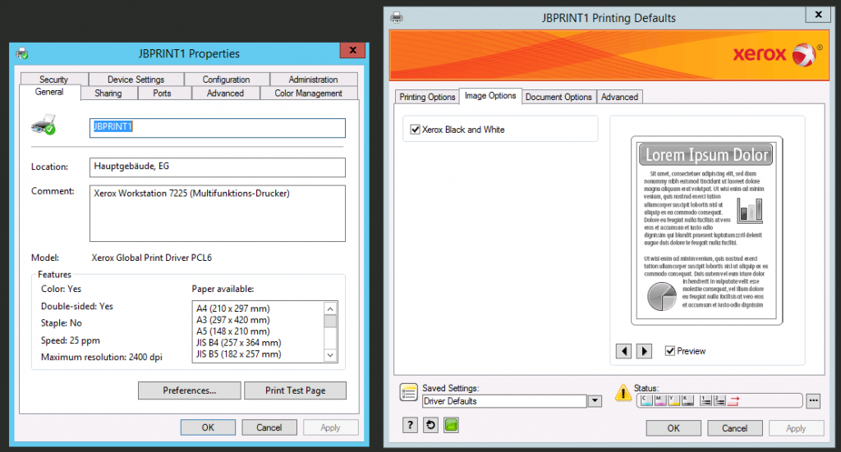This screenshot has width=841, height=452.
Task: Click Apply in the Printing Defaults window
Action: click(x=796, y=428)
